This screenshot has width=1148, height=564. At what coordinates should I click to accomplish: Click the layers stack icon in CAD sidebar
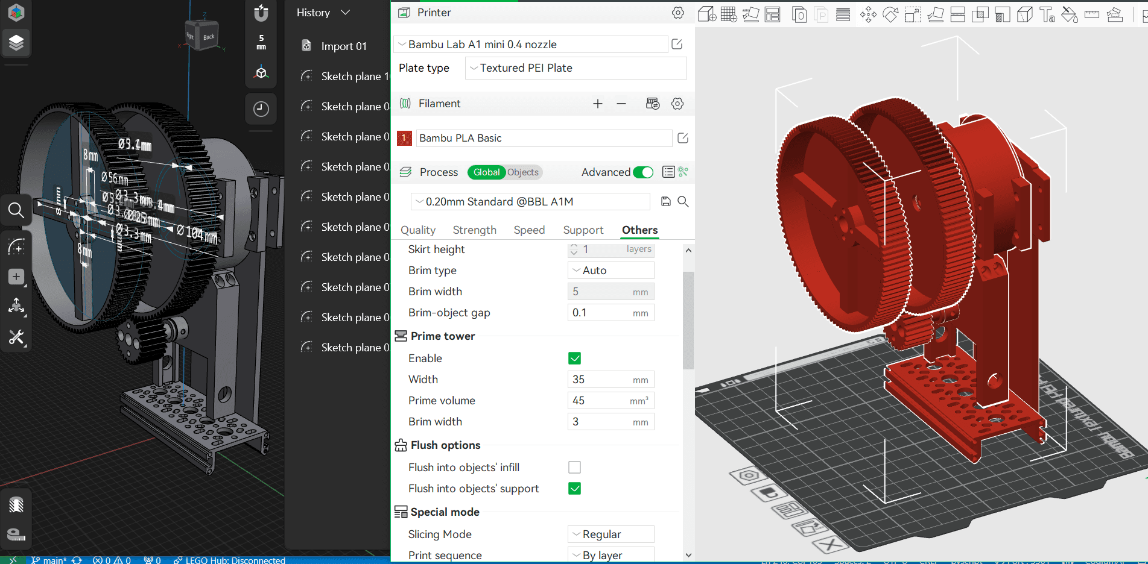(x=16, y=42)
